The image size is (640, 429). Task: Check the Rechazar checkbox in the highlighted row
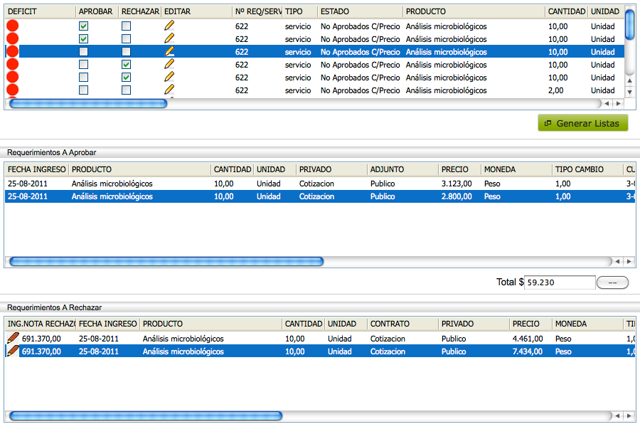[x=126, y=52]
